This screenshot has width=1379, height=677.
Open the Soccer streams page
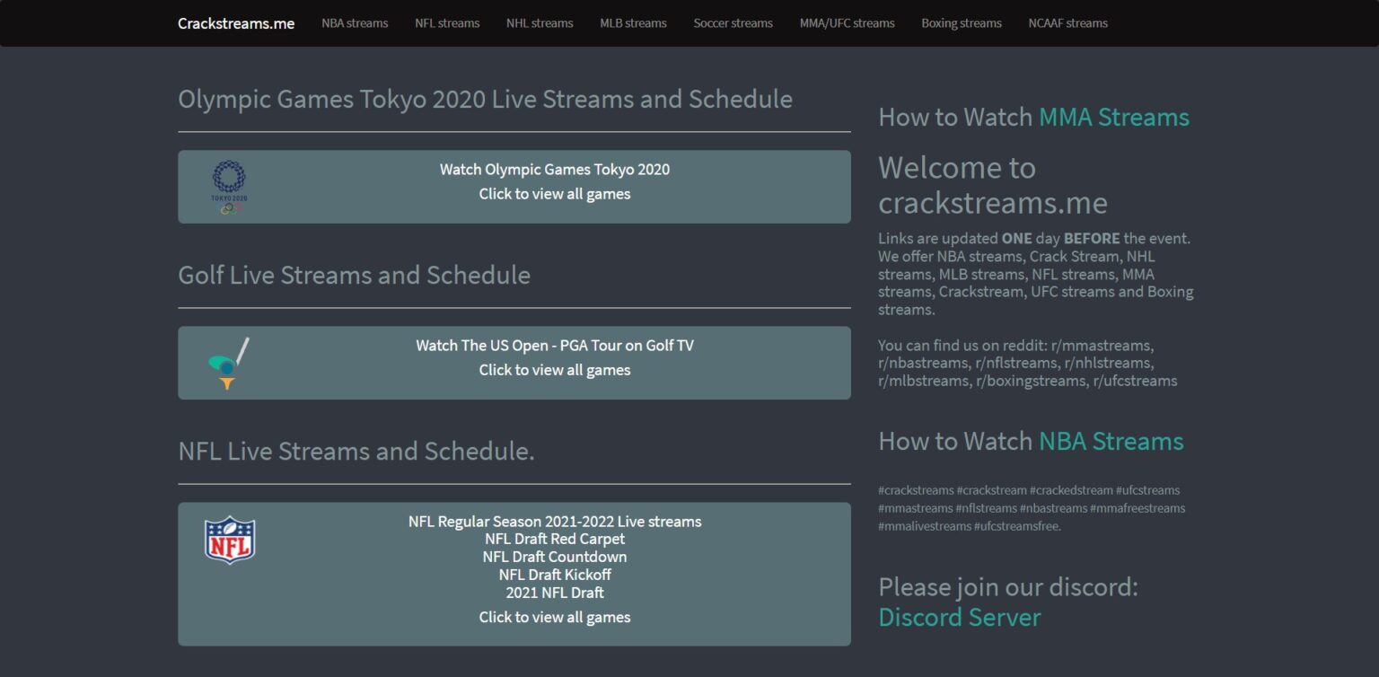733,23
